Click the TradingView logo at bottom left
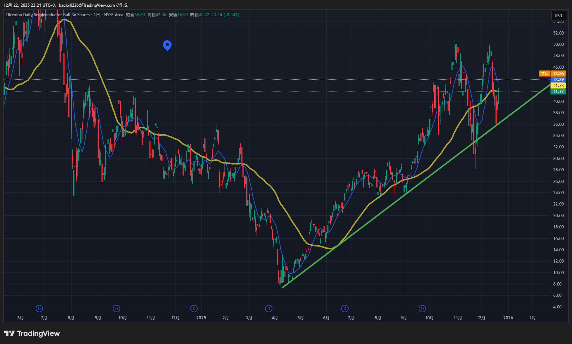Image resolution: width=572 pixels, height=344 pixels. pos(32,333)
